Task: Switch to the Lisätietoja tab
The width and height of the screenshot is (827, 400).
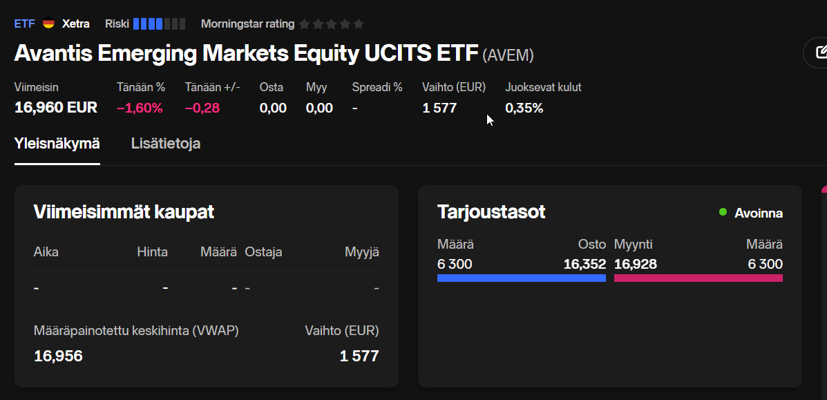Action: pos(166,144)
